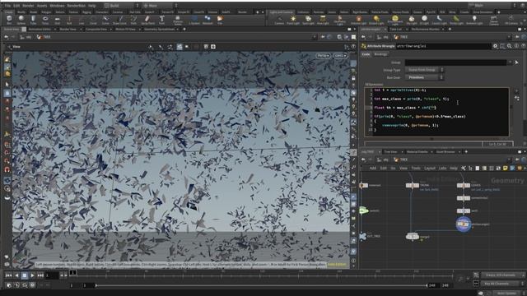Click the yellow sticky note icon
The height and width of the screenshot is (296, 527).
pos(505,168)
